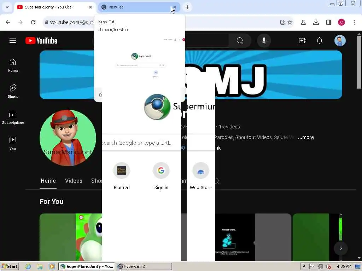This screenshot has height=271, width=362.
Task: Switch to the SuperMarioJonty - YouTube tab
Action: click(55, 7)
